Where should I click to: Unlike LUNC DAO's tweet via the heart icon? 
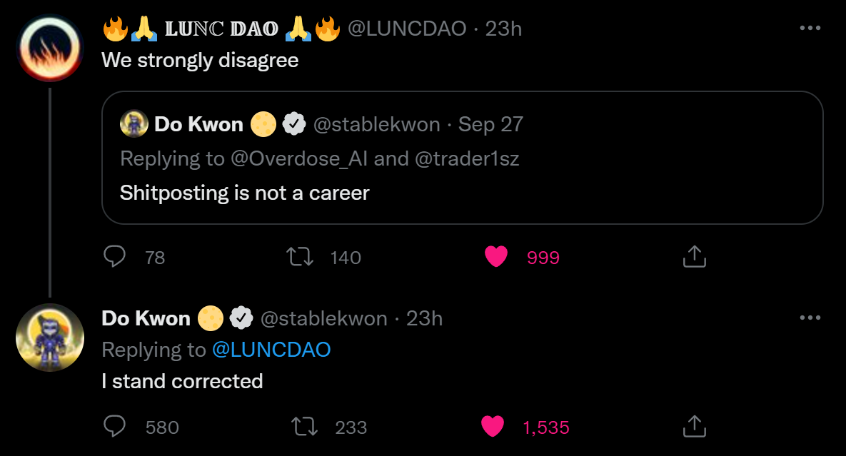496,258
